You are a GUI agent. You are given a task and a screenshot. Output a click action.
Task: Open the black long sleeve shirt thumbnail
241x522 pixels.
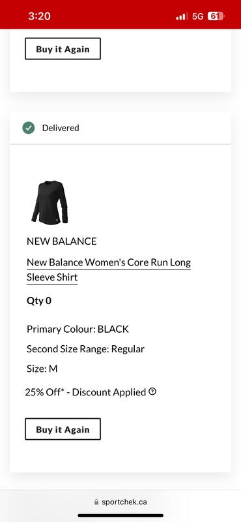coord(50,202)
